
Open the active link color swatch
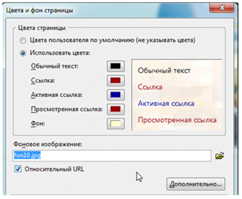click(115, 95)
